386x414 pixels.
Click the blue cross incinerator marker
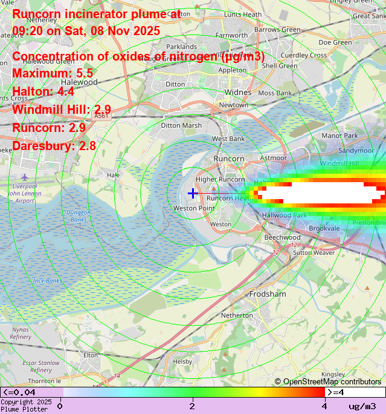coord(193,193)
